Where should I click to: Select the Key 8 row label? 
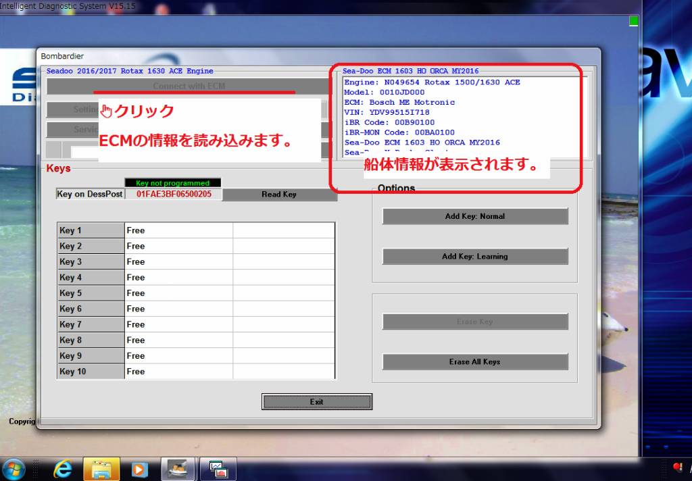[x=91, y=340]
